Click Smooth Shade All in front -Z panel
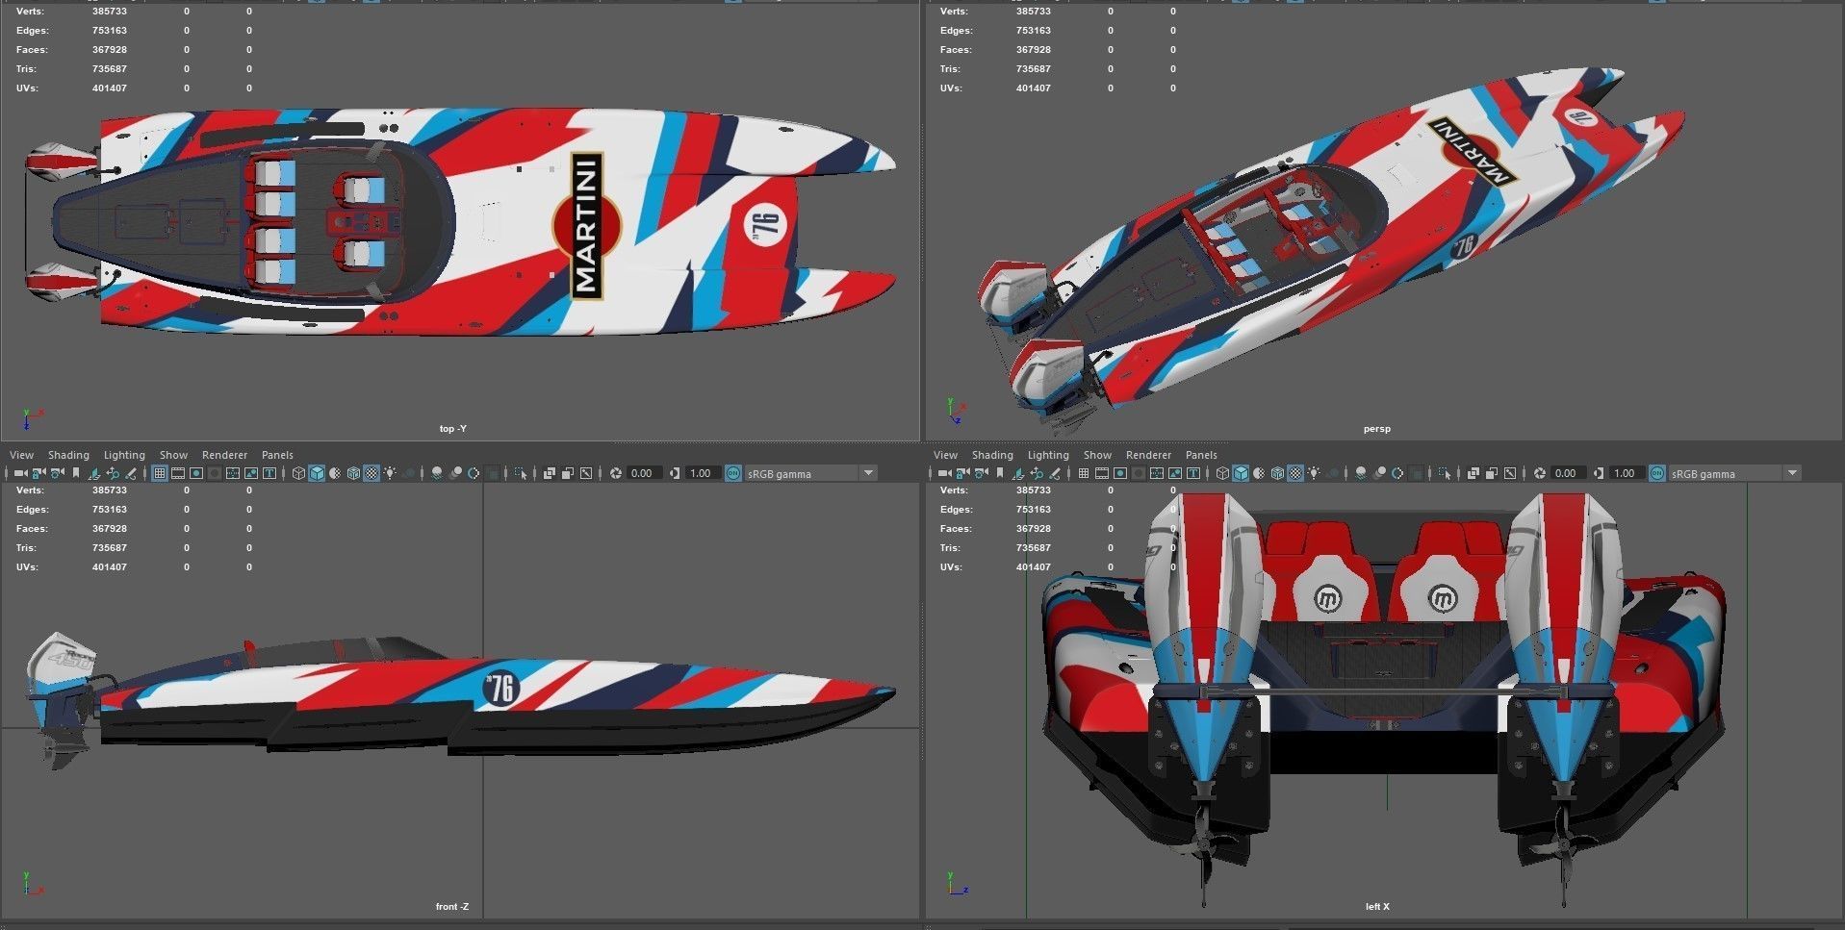The width and height of the screenshot is (1845, 930). click(317, 473)
